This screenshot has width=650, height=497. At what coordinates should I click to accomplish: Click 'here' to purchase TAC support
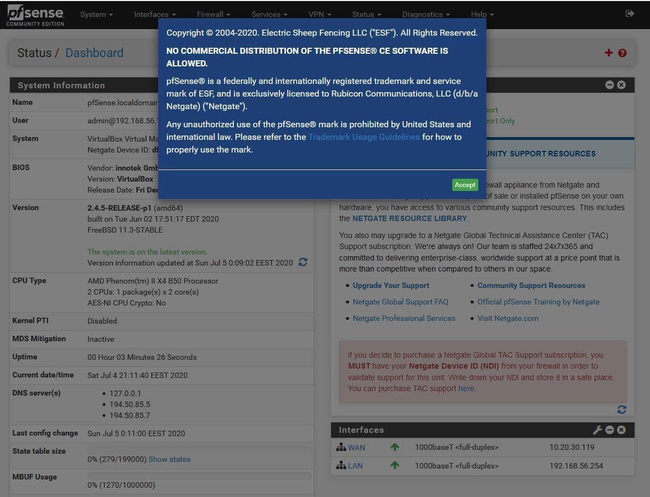pos(466,388)
